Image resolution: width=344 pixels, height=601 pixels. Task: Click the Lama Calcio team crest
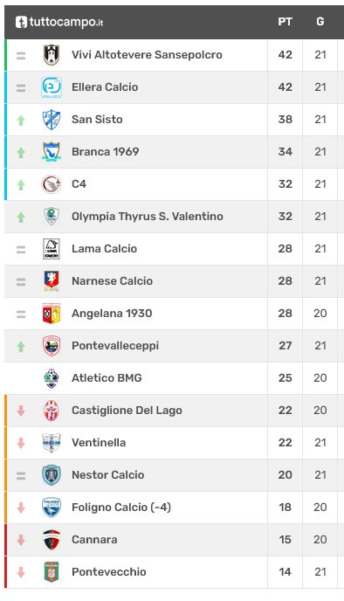click(52, 249)
